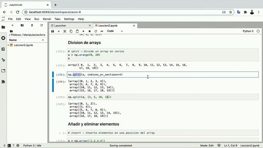Open the File Browser sidebar tab
The height and width of the screenshot is (148, 263).
[x=3, y=27]
